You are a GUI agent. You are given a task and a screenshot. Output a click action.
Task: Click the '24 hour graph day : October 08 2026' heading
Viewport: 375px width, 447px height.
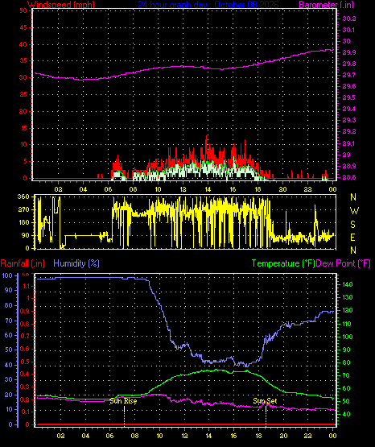(208, 4)
